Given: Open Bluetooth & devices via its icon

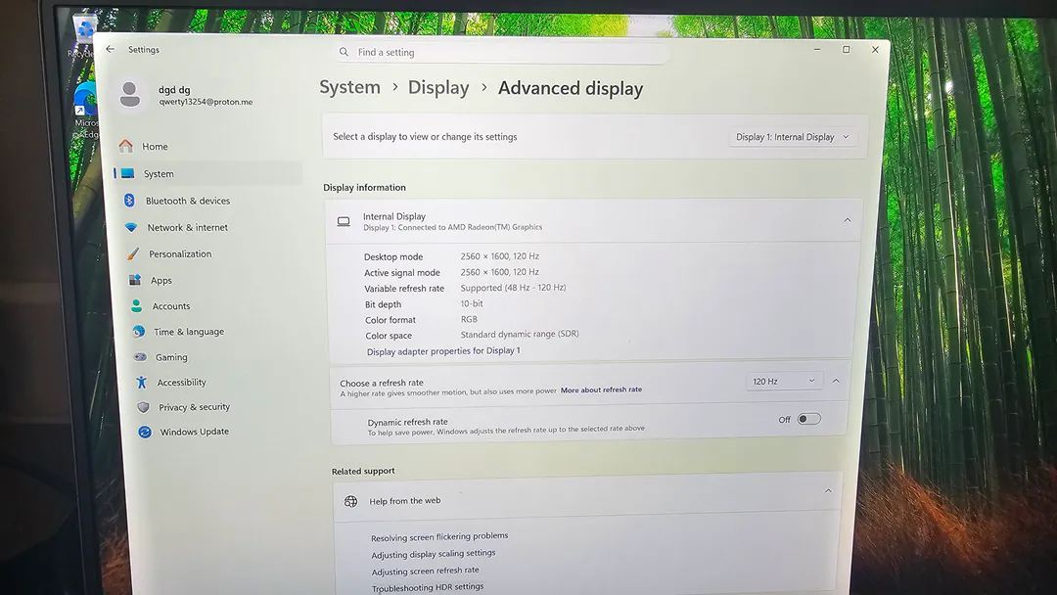Looking at the screenshot, I should [x=129, y=201].
